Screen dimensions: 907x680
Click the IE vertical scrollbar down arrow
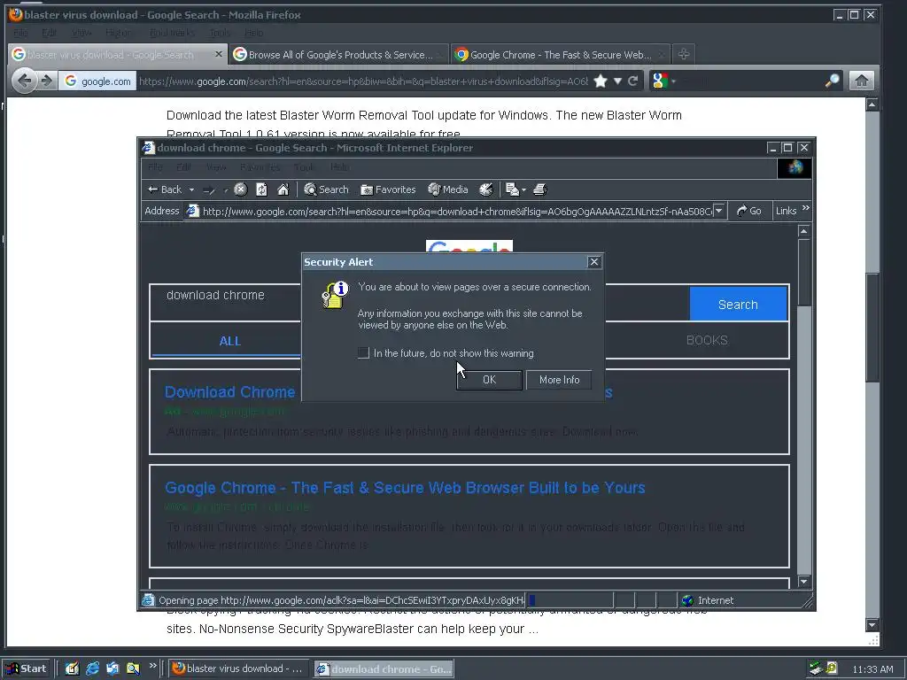tap(803, 581)
